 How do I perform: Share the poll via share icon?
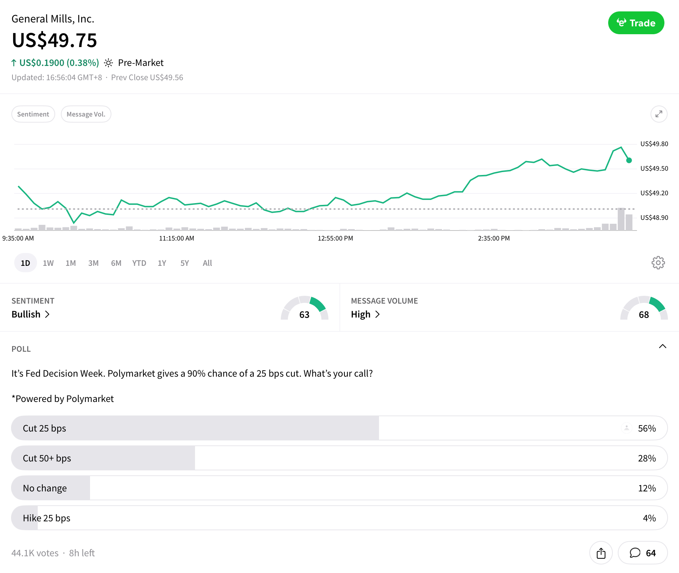(601, 553)
